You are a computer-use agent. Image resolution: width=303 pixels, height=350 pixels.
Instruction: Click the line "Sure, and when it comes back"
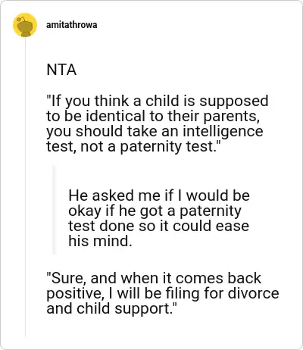154,278
